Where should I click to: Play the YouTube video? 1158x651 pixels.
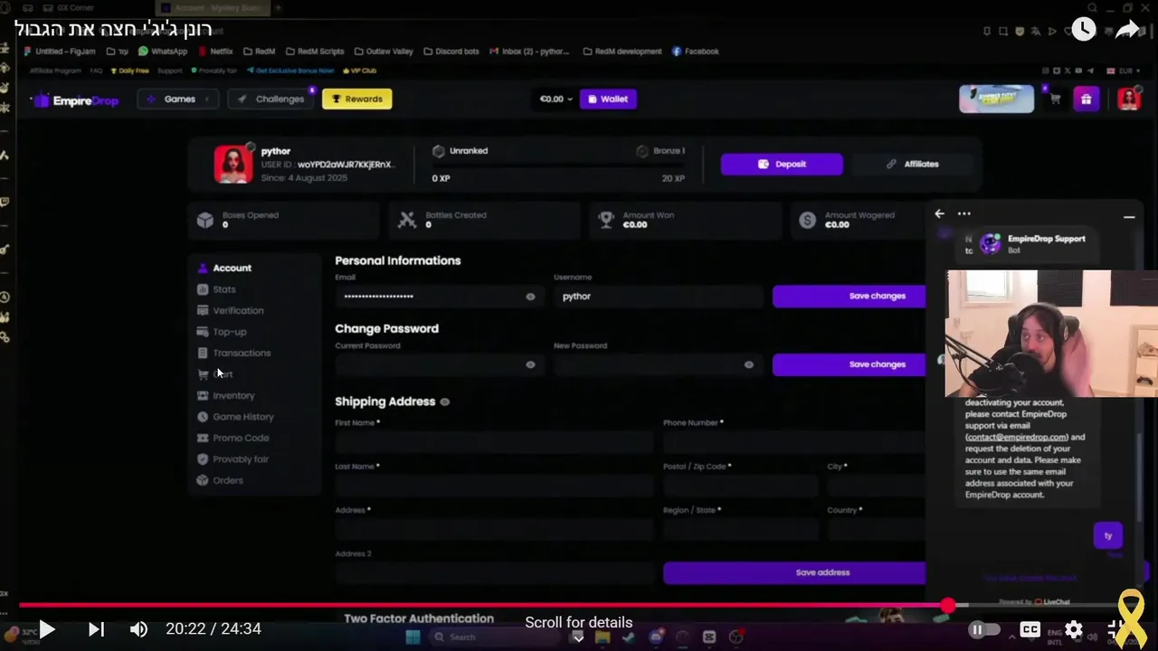pyautogui.click(x=46, y=629)
